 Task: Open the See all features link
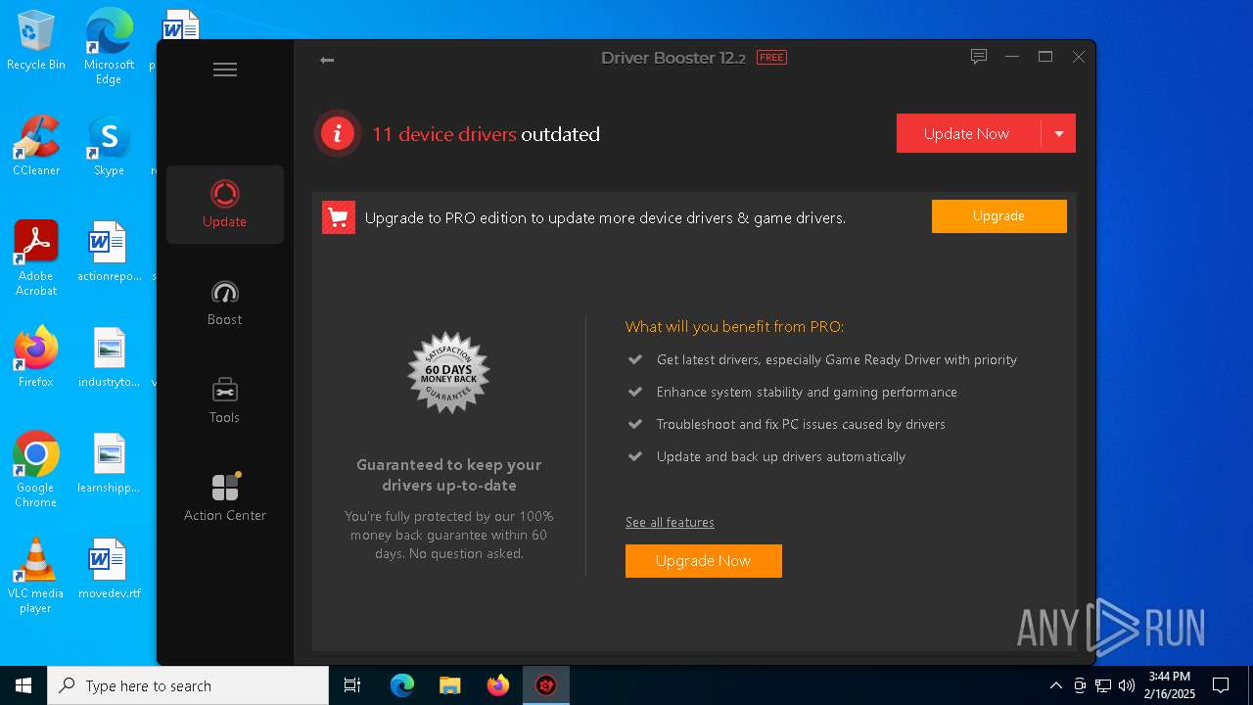(670, 522)
